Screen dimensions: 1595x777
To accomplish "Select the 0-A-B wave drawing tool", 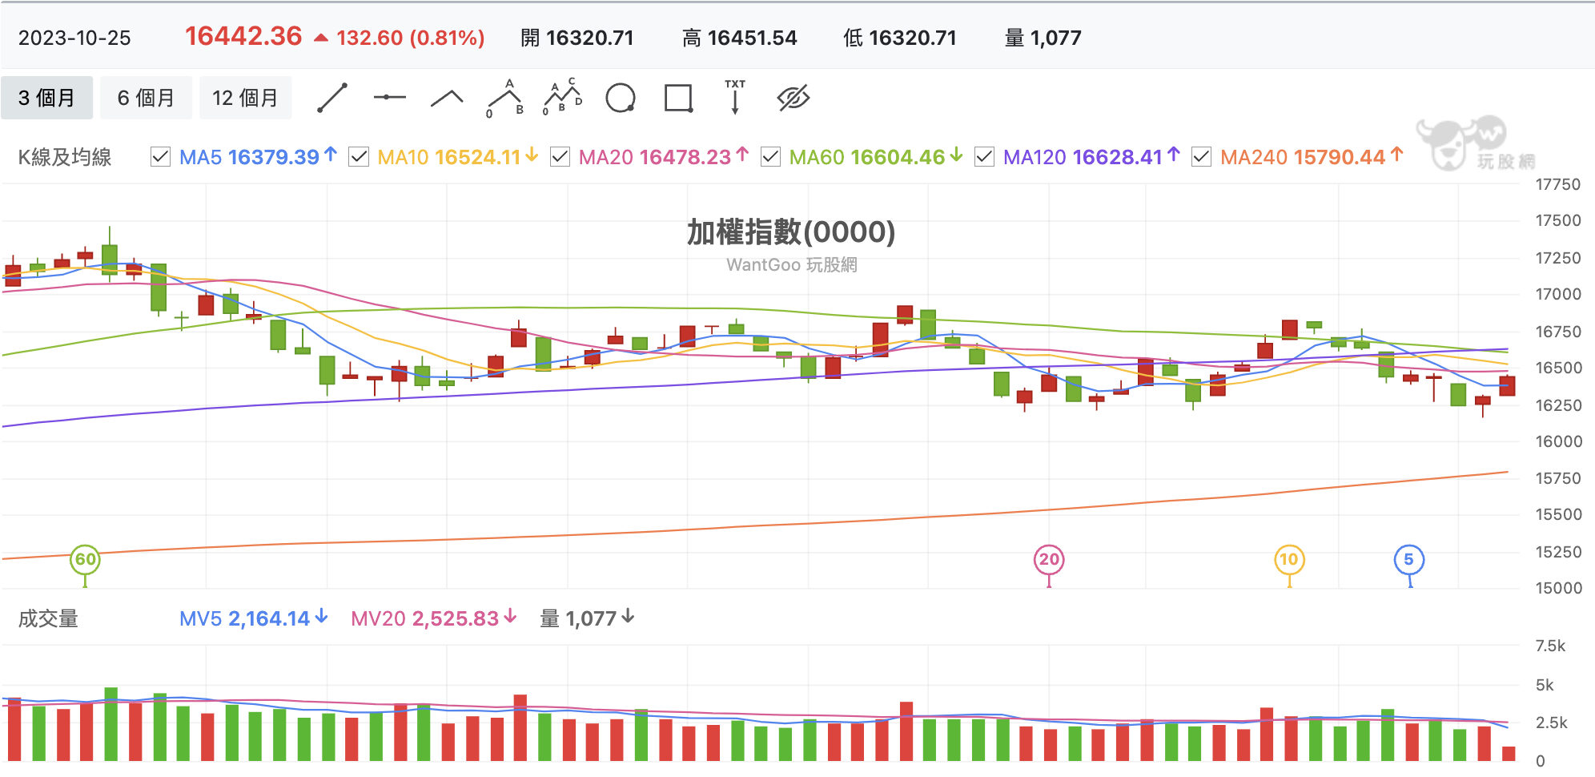I will (505, 98).
